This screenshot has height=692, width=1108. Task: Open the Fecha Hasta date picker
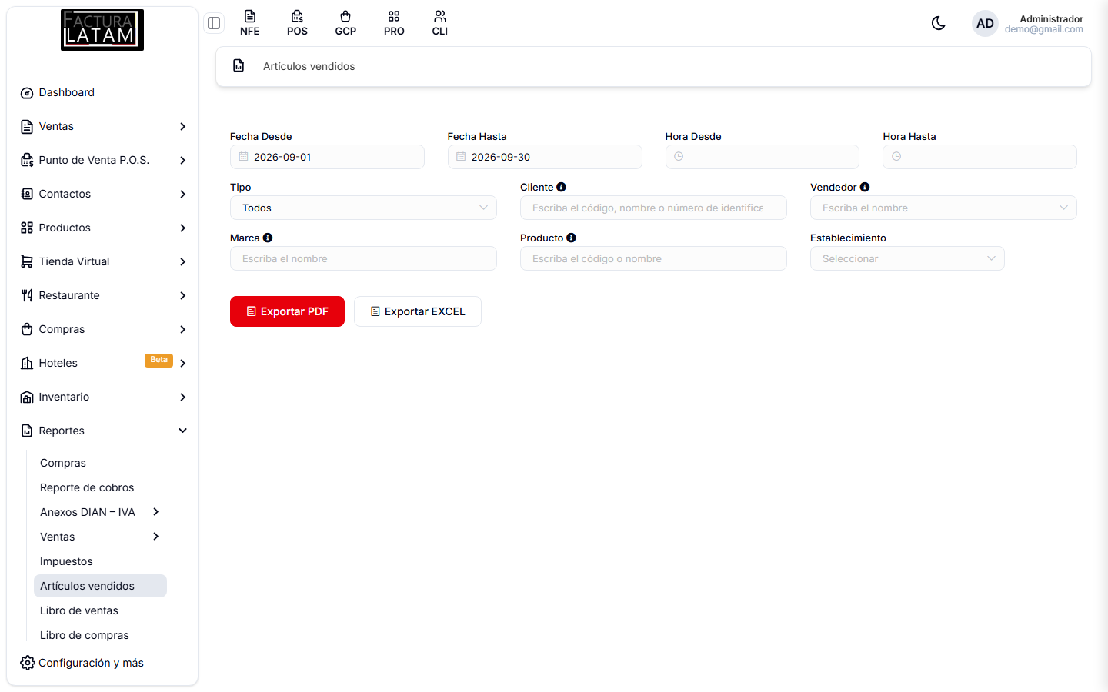coord(545,157)
